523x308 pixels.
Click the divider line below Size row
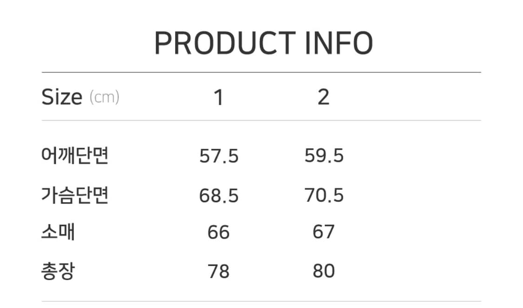pos(261,121)
